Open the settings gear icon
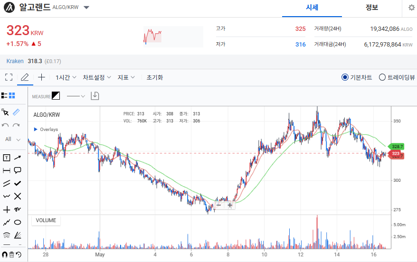417x262 pixels. click(x=411, y=8)
